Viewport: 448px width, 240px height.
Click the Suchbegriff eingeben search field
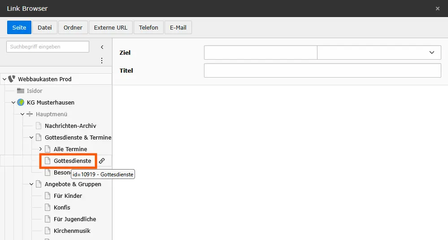click(48, 47)
